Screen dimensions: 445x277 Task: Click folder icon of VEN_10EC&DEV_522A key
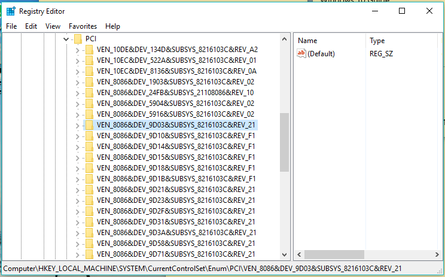coord(89,60)
